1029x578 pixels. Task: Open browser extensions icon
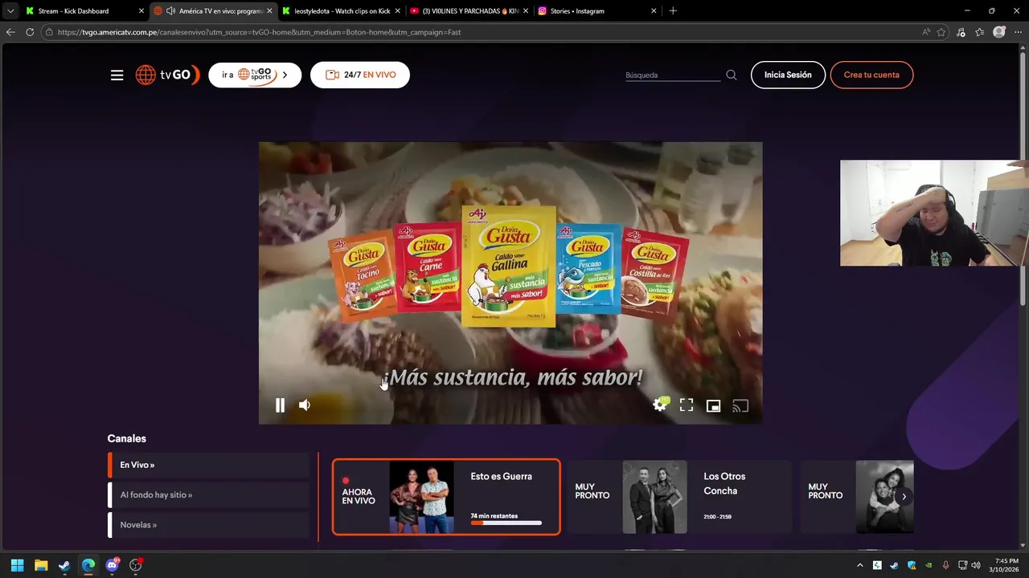961,32
